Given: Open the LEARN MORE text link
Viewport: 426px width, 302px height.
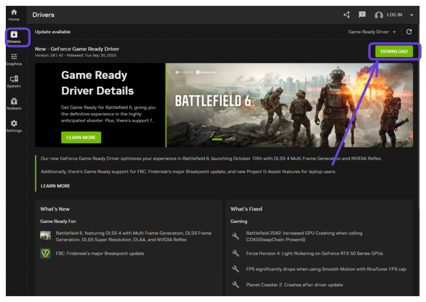Looking at the screenshot, I should [55, 186].
